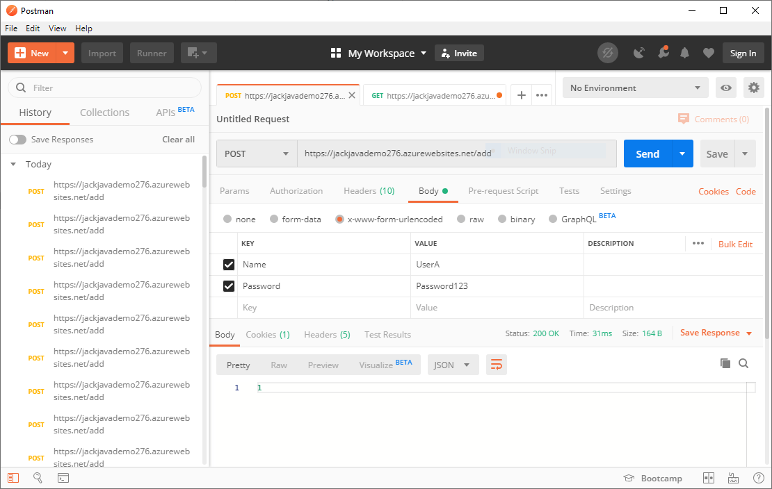
Task: Click the Import button
Action: (x=102, y=53)
